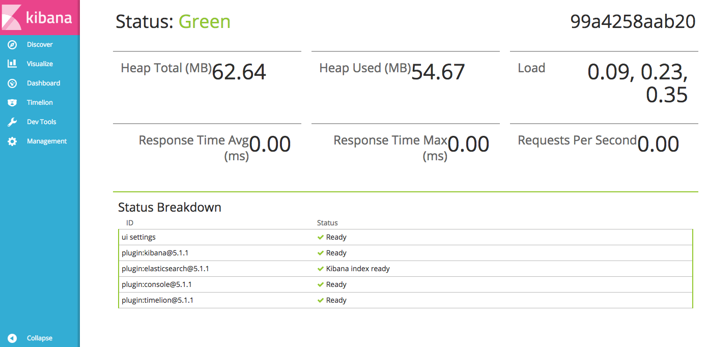This screenshot has width=708, height=347.
Task: Click the Status column header
Action: click(x=327, y=223)
